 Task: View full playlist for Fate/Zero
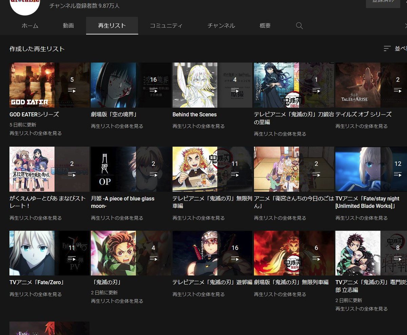click(36, 294)
